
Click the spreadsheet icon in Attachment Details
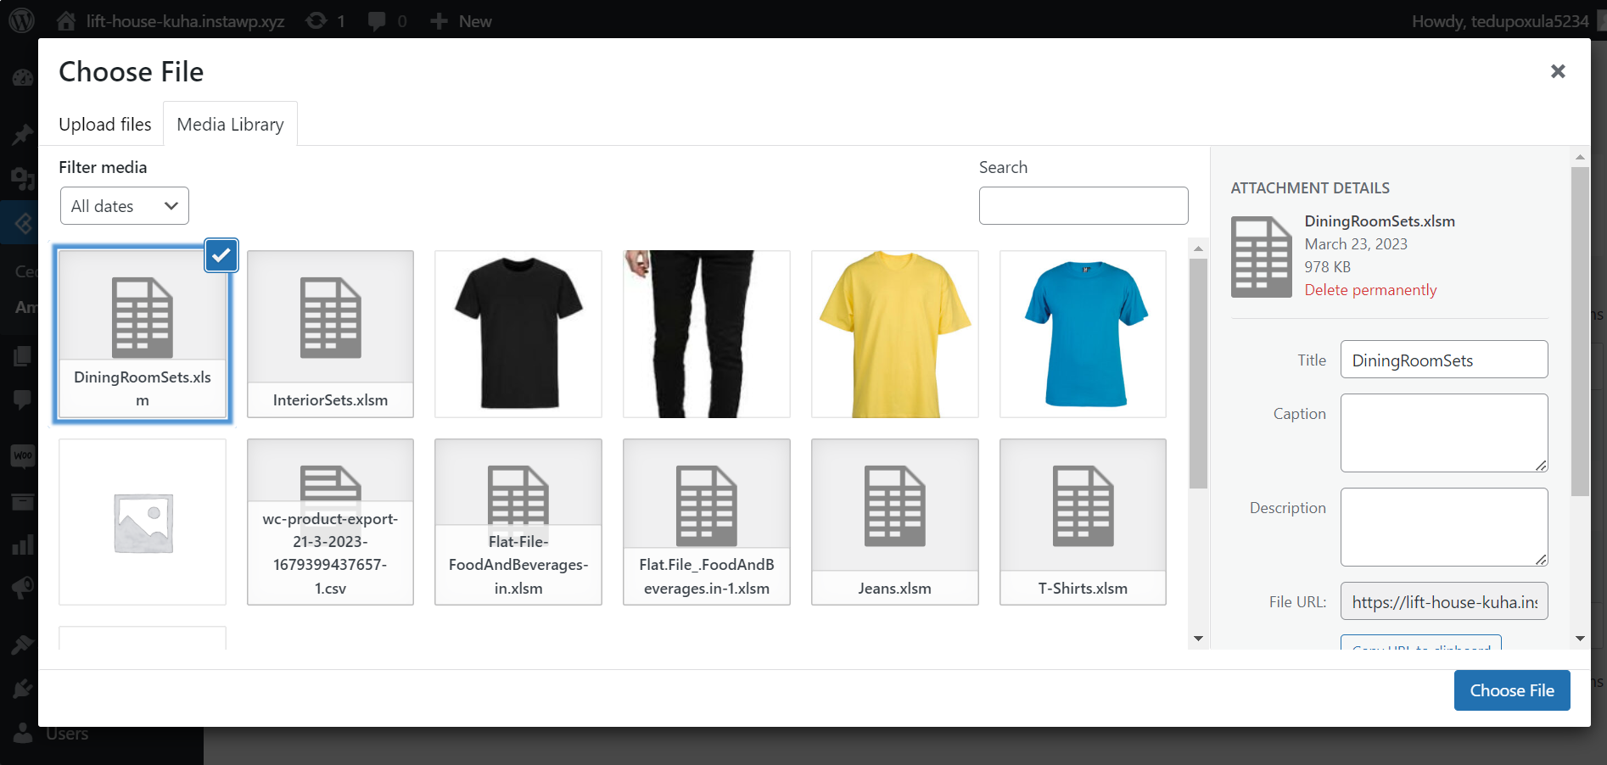(1262, 257)
